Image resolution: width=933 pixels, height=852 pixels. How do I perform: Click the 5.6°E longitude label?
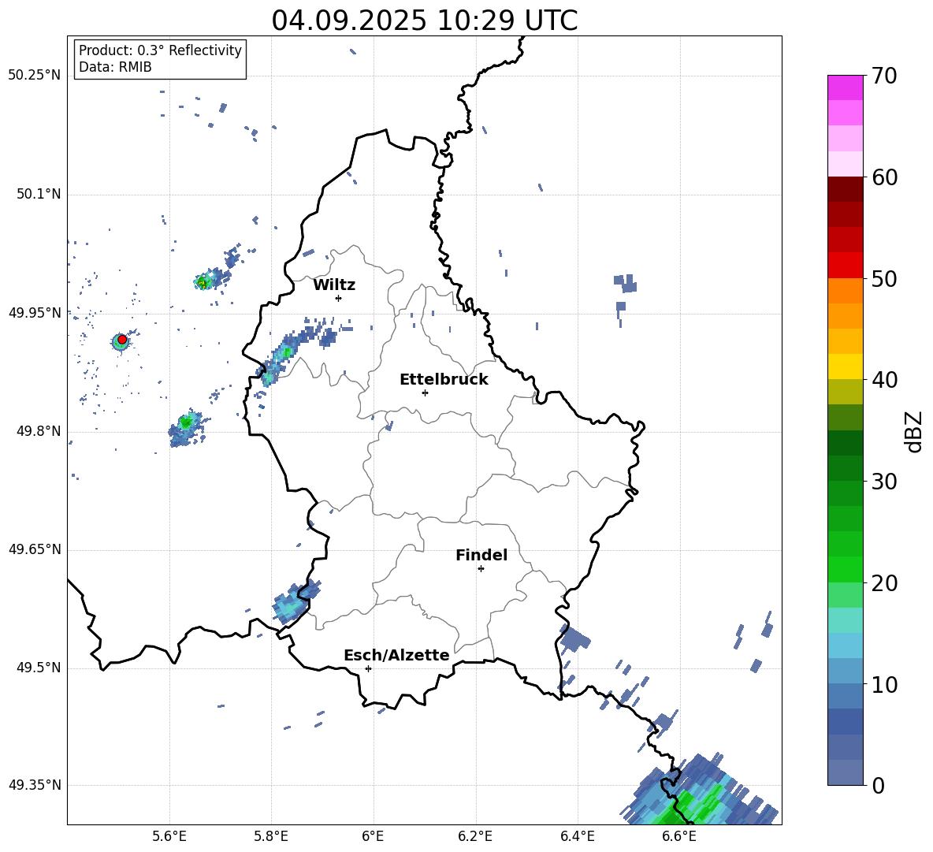169,836
